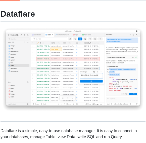Close the users tab
146x143 pixels.
click(x=53, y=35)
